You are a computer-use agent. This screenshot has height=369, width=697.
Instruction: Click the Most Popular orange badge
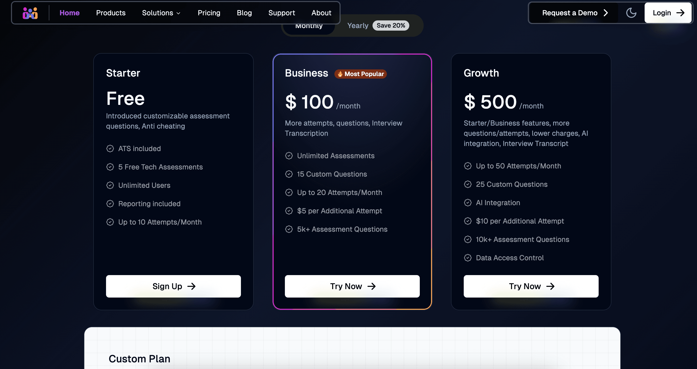[361, 74]
